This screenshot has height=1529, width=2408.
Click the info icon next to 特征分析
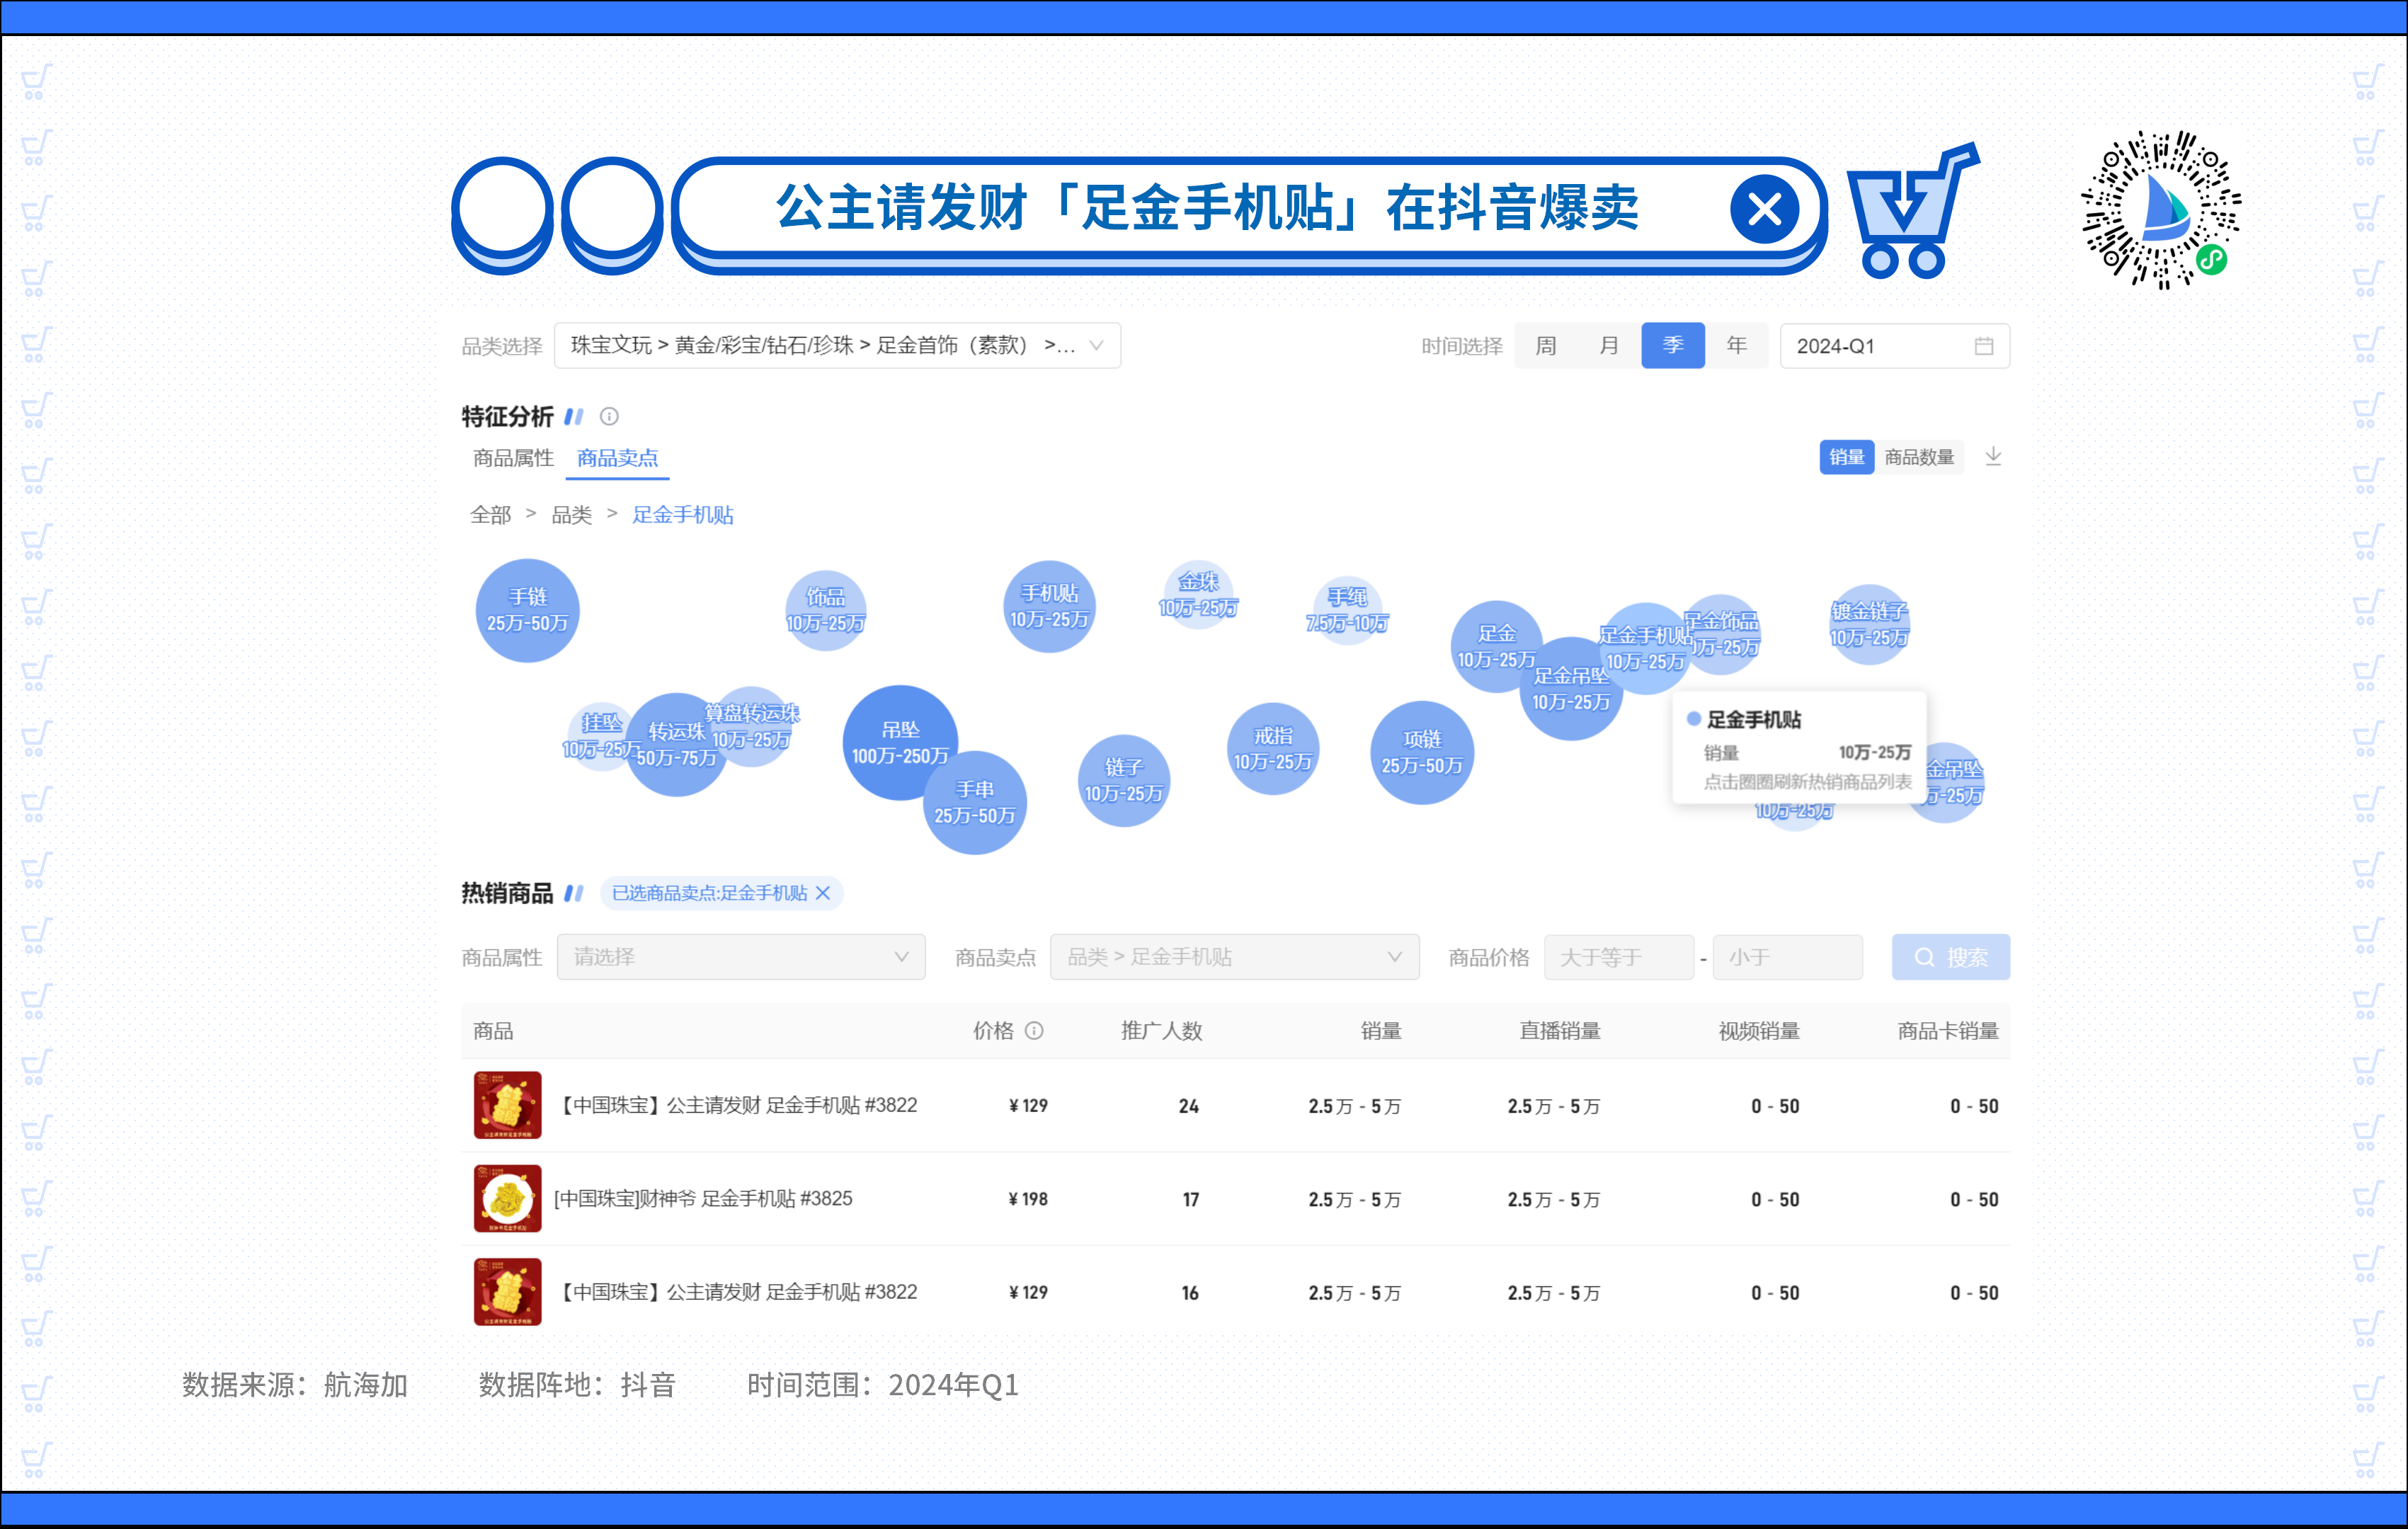pos(609,417)
